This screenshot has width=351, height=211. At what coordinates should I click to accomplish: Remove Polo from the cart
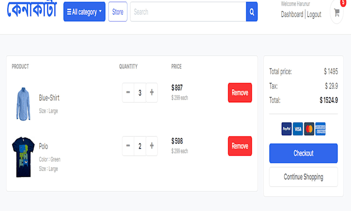tap(240, 146)
